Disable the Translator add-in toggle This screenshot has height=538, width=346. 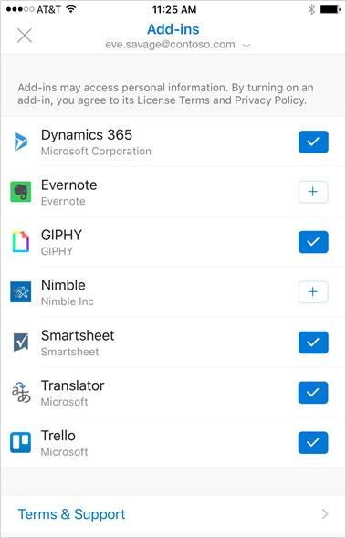click(313, 393)
